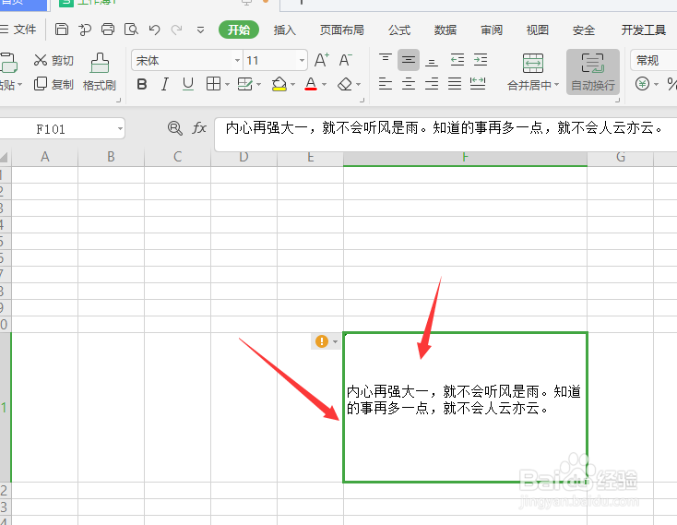Open font size 11 dropdown
Image resolution: width=677 pixels, height=525 pixels.
302,61
